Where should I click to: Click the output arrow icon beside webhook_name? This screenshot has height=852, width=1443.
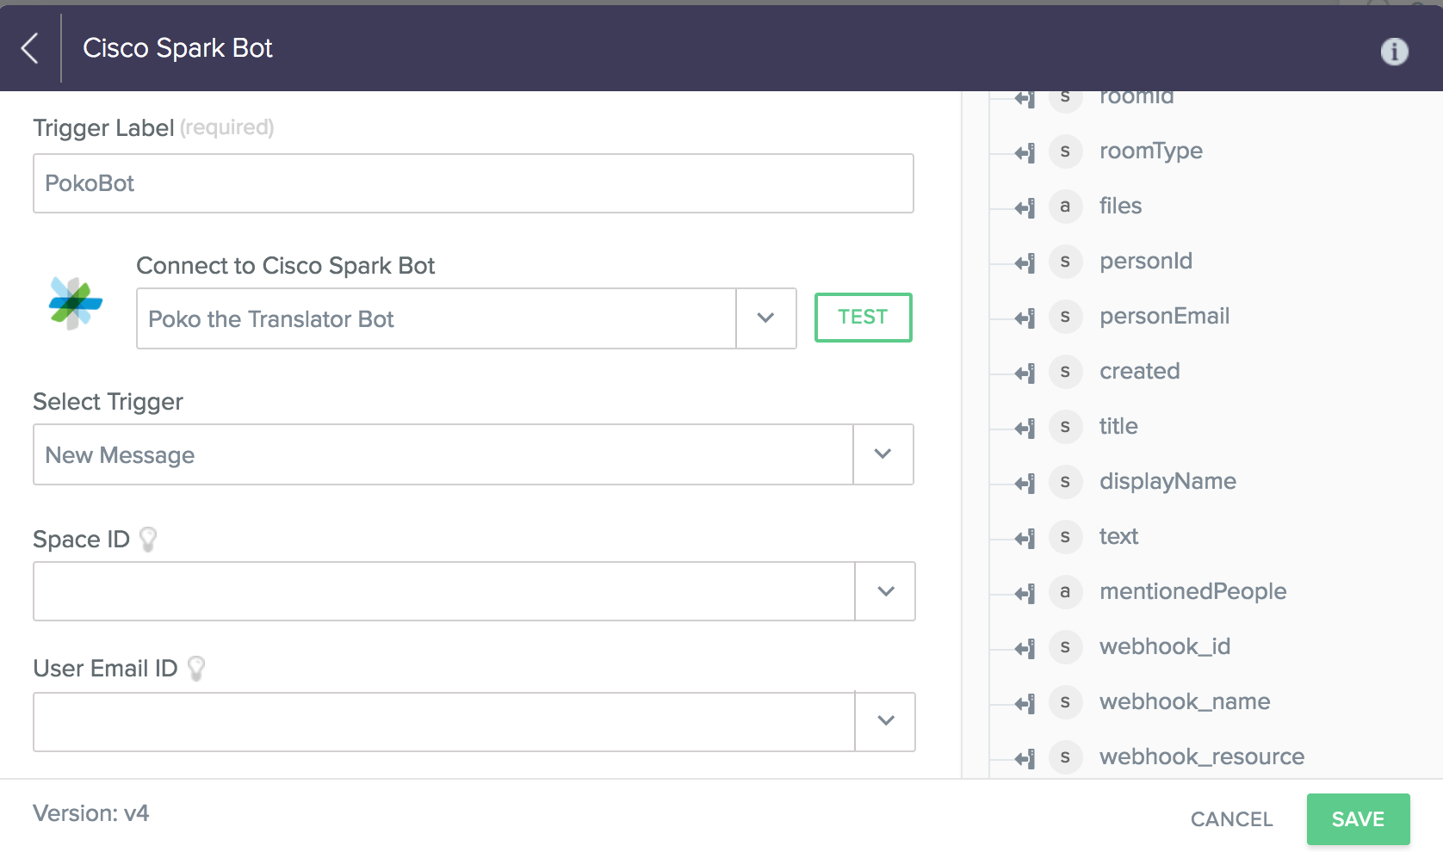[x=1025, y=703]
